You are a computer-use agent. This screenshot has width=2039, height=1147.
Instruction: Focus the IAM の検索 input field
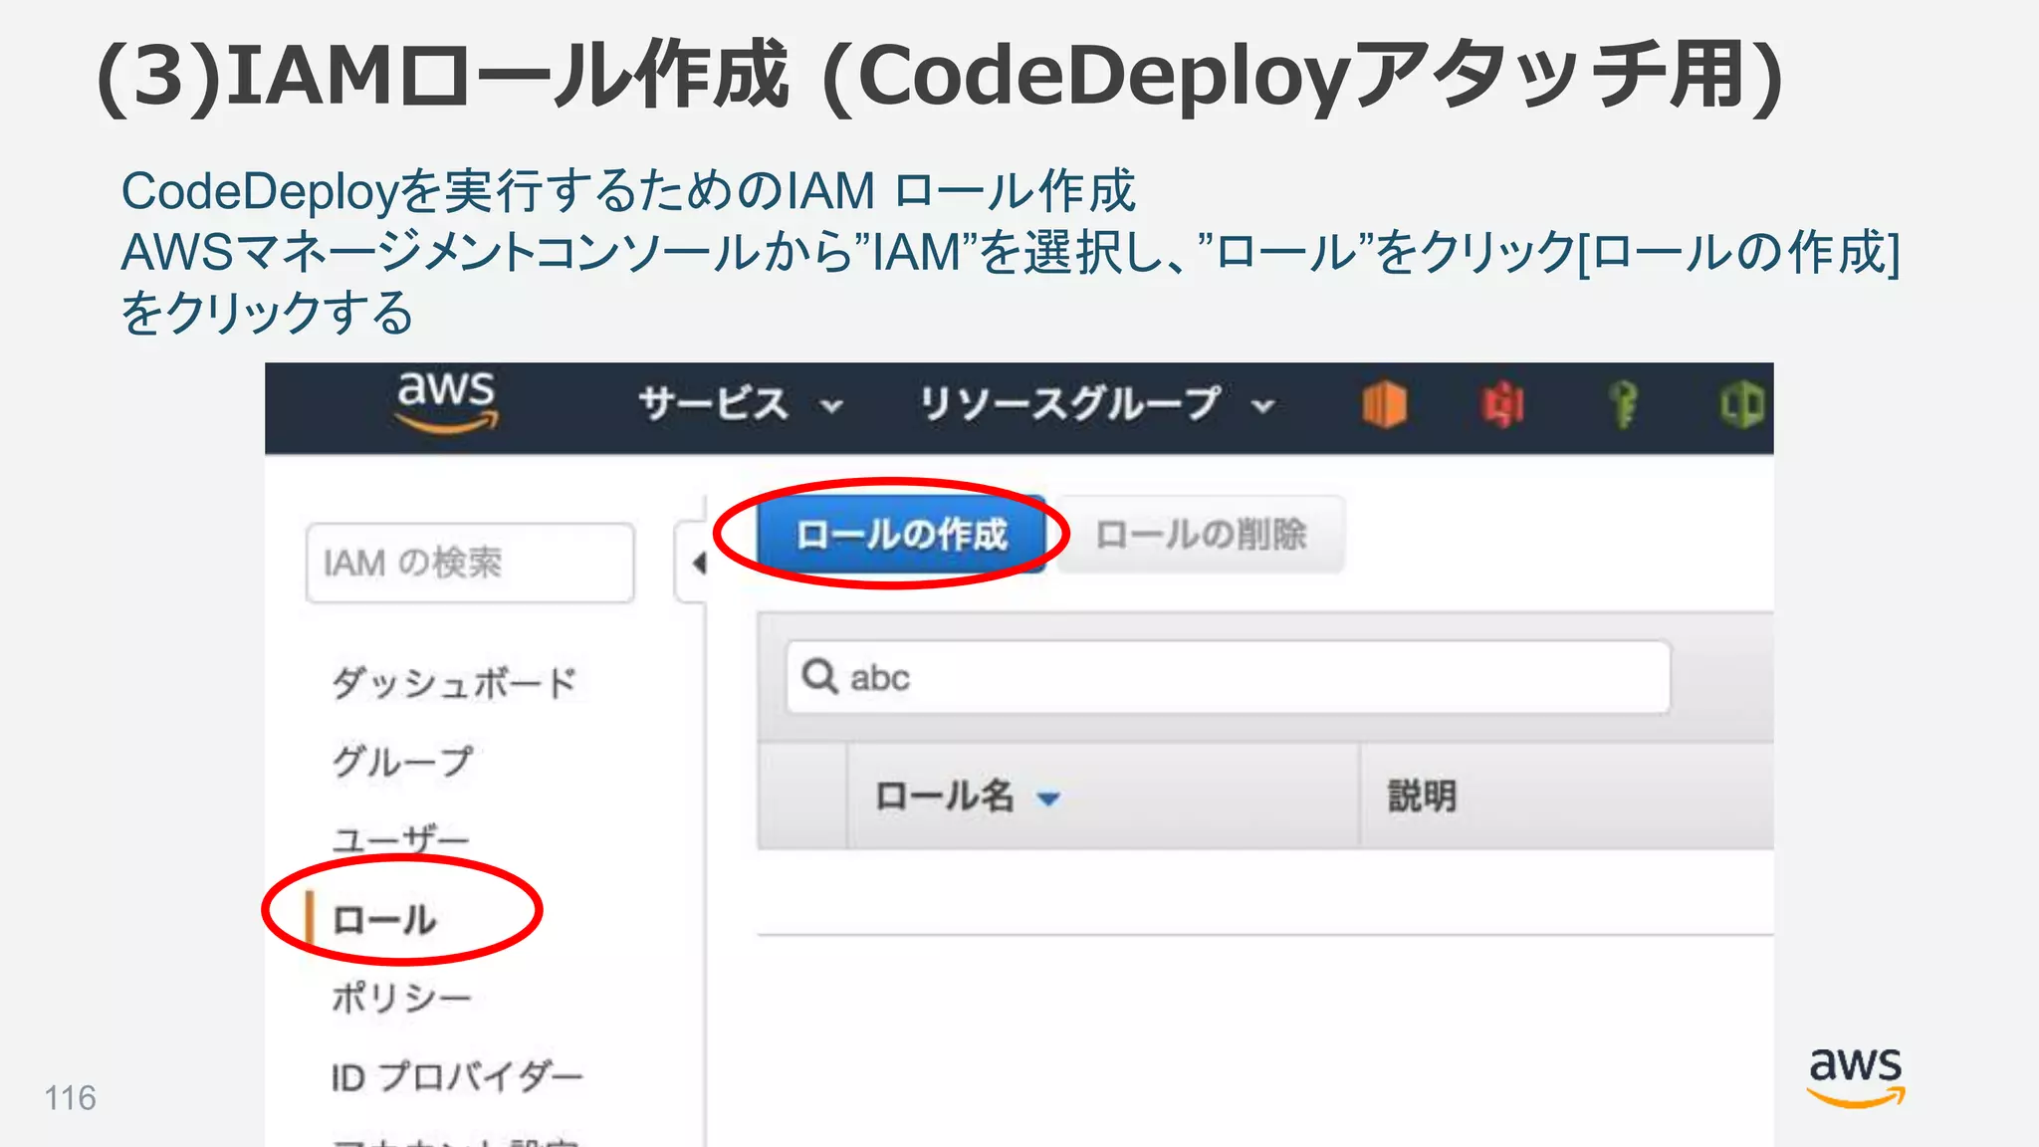click(x=470, y=563)
